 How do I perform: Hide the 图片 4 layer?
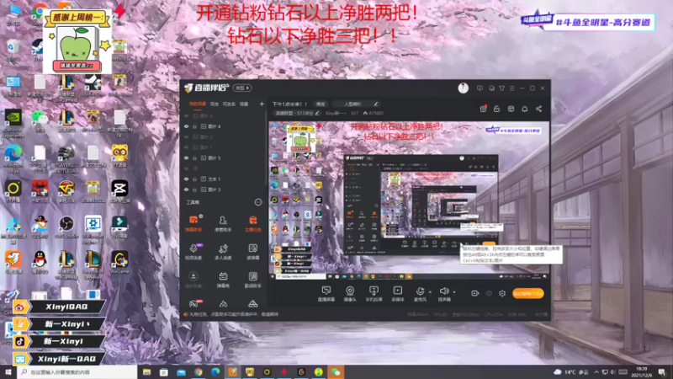[x=186, y=126]
